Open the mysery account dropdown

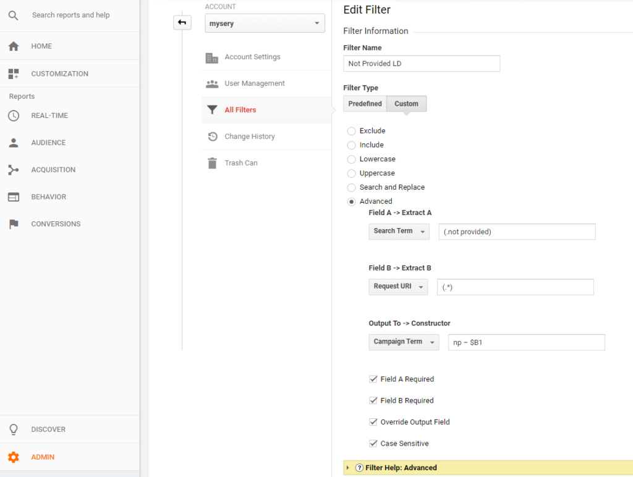click(x=265, y=23)
